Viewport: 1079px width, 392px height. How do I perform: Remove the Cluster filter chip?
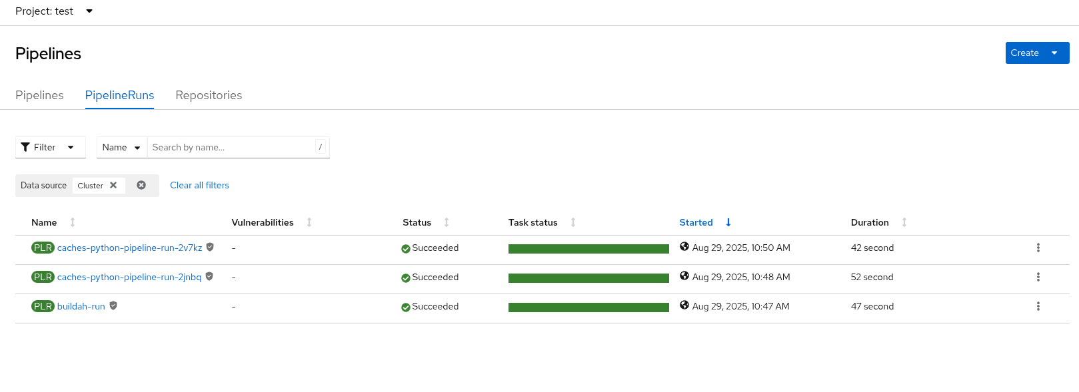113,186
